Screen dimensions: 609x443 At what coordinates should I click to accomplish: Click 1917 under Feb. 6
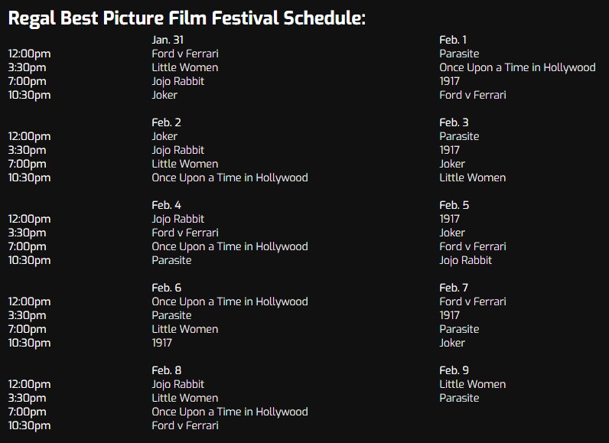(161, 343)
